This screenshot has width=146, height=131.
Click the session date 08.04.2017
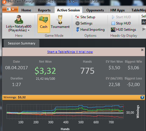17,68
